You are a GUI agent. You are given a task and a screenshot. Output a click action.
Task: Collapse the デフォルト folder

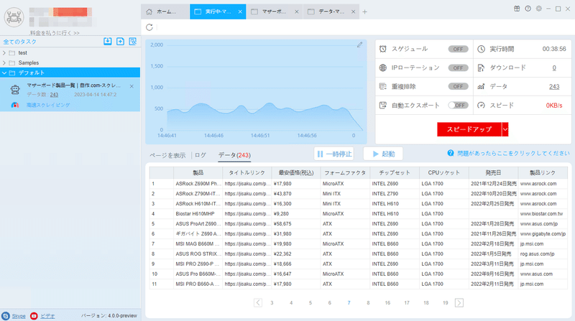(x=4, y=73)
